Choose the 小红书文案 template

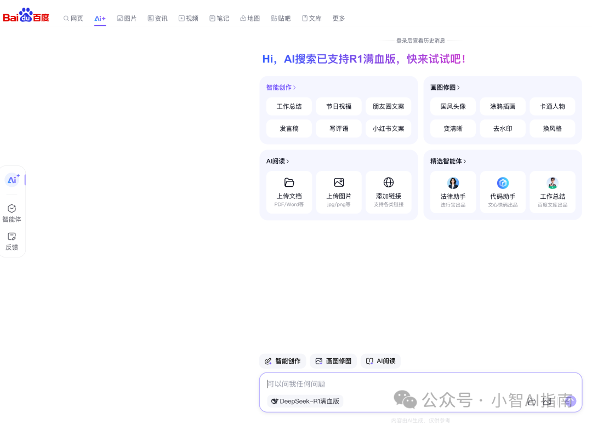coord(389,129)
